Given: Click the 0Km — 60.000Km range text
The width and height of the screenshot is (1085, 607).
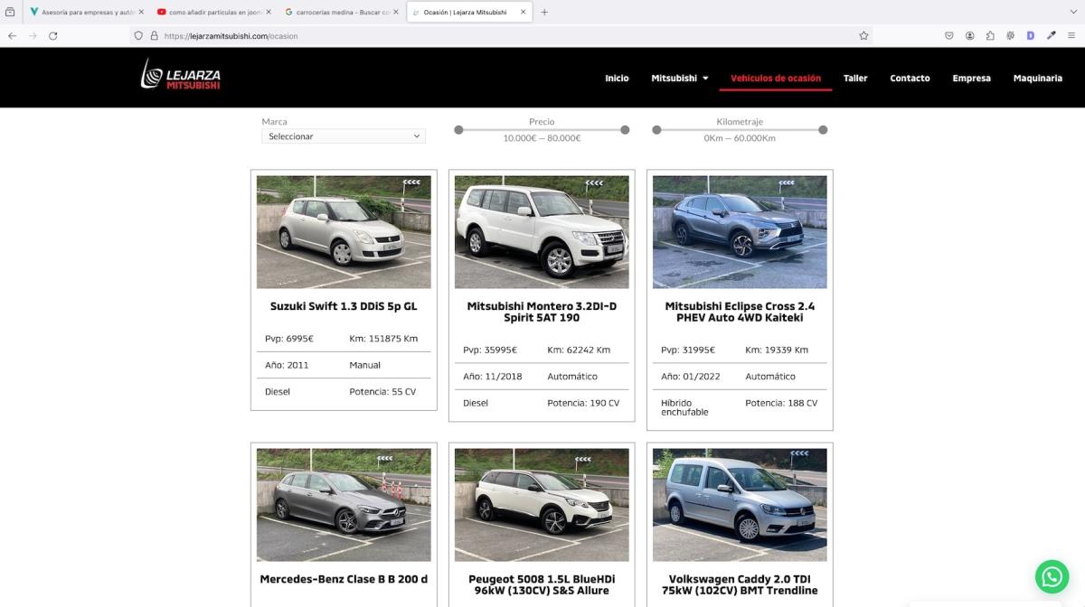Looking at the screenshot, I should click(x=740, y=138).
